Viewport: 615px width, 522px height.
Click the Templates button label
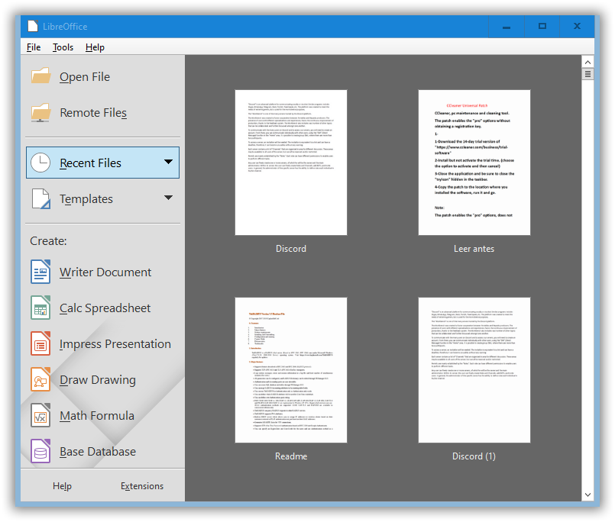86,199
